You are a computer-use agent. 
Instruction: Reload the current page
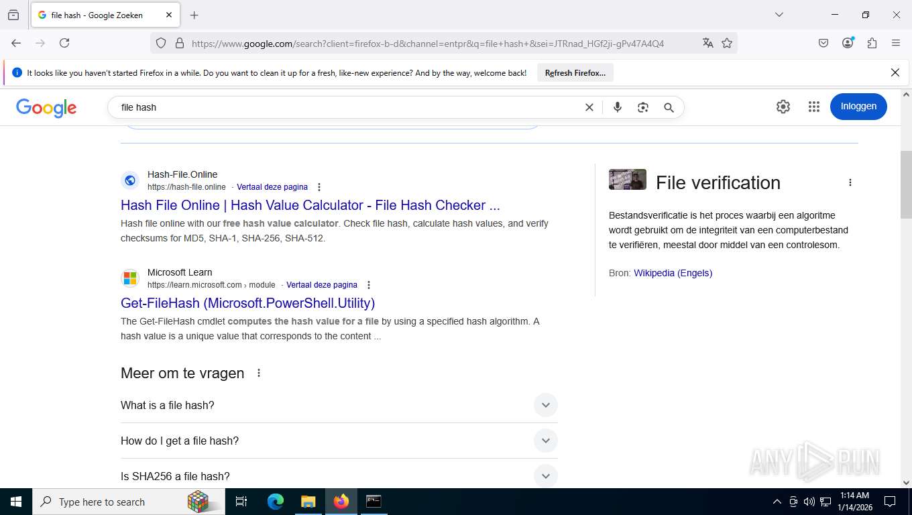click(x=64, y=43)
